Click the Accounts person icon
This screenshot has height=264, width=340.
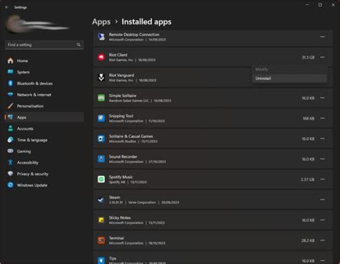click(x=10, y=128)
